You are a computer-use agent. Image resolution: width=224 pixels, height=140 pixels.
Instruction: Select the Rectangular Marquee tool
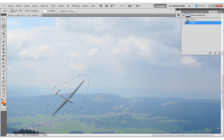coord(4,23)
